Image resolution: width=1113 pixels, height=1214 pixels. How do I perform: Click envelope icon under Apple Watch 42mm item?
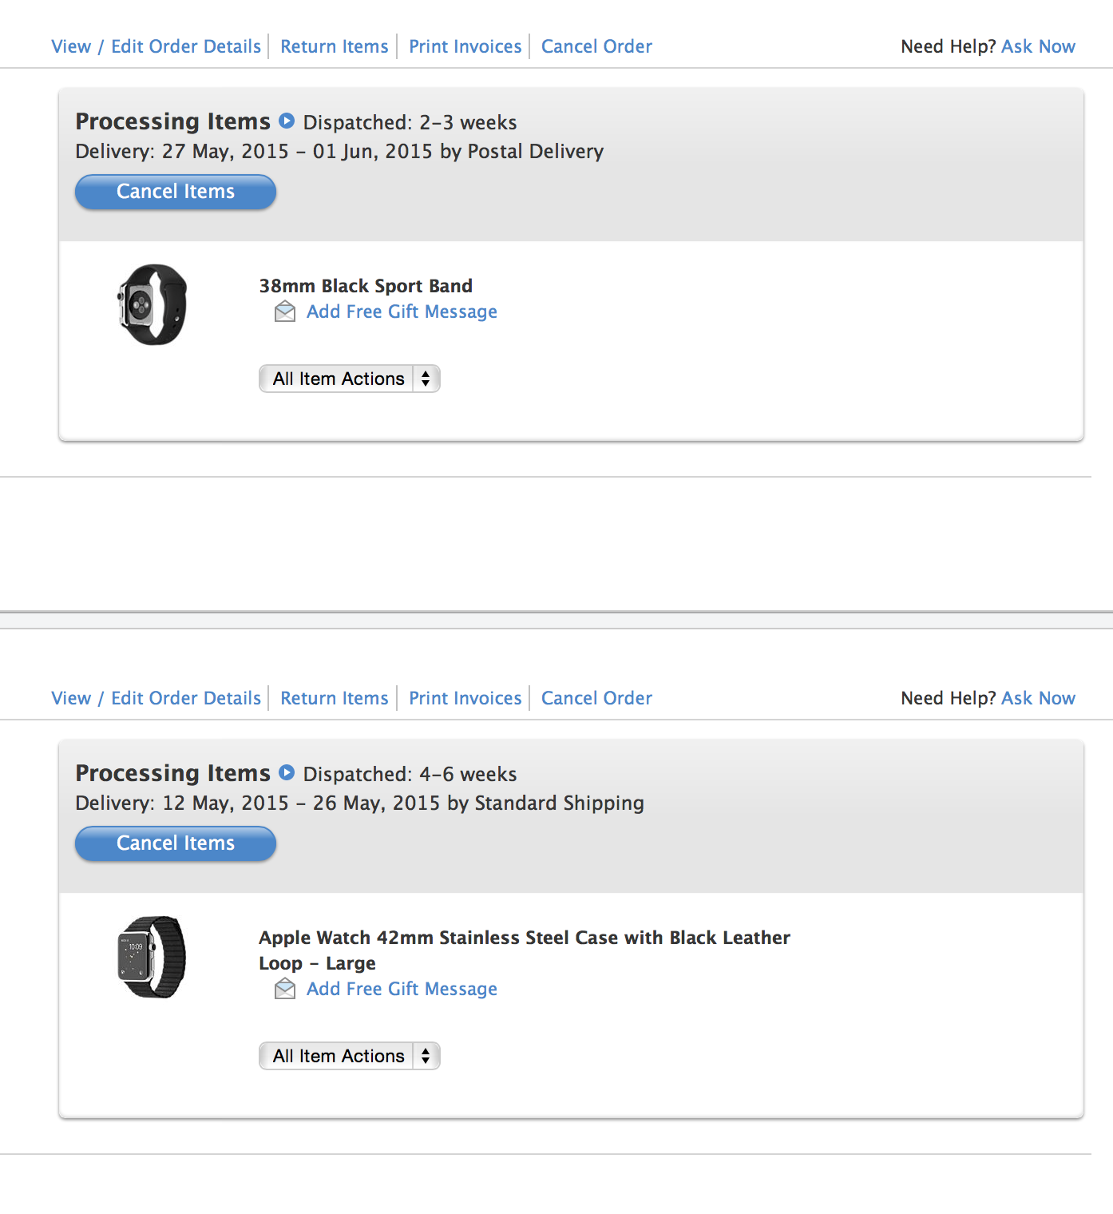click(285, 989)
